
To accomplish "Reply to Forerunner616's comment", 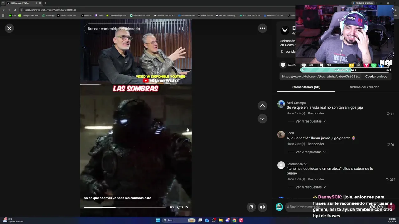I will pos(316,179).
